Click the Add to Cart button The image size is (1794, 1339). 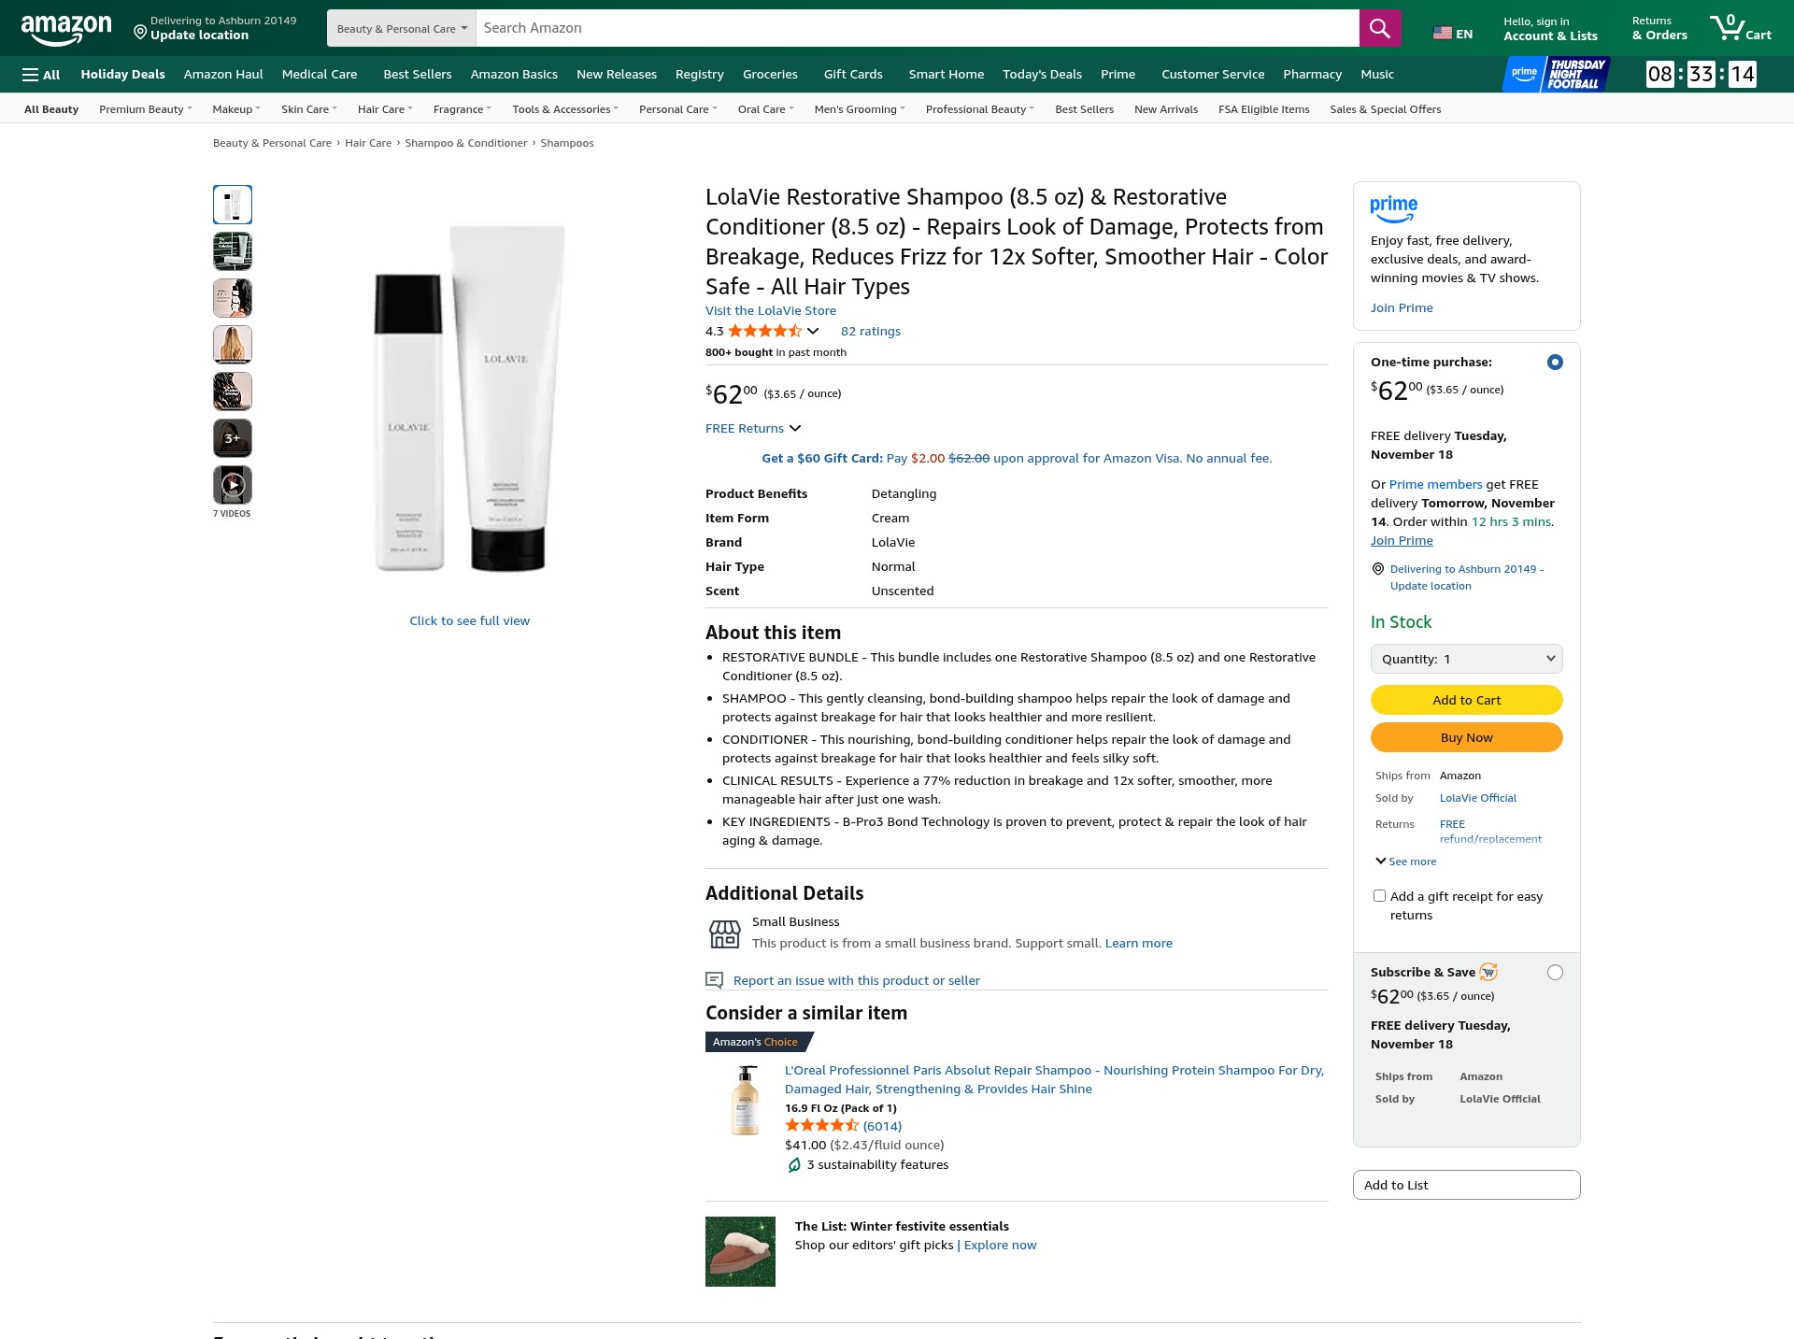coord(1467,700)
